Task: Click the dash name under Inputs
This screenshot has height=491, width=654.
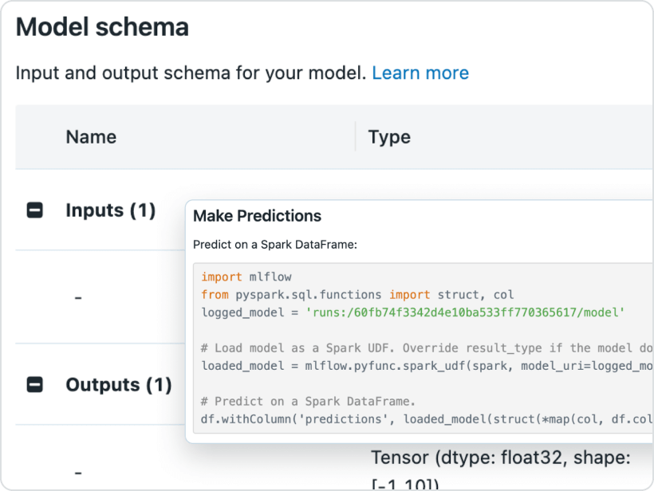Action: click(x=78, y=297)
